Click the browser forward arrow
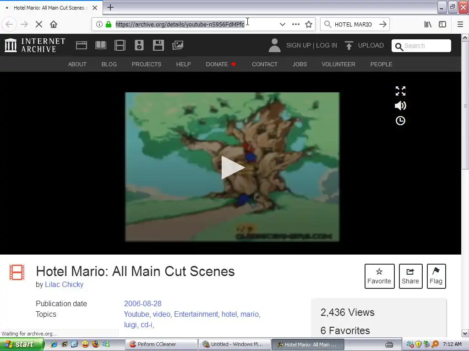The image size is (469, 351). [x=24, y=24]
